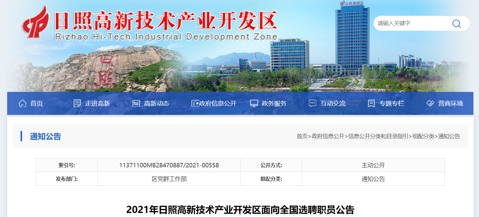This screenshot has width=479, height=217.
Task: Select 信息公开分类和目录指引 breadcrumb link
Action: coord(378,136)
